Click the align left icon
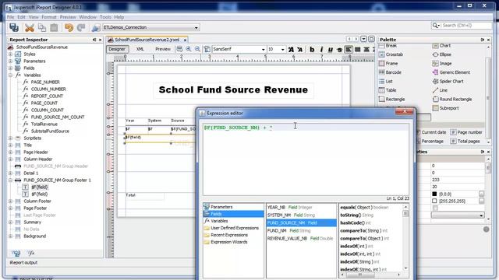The height and width of the screenshot is (280, 499). pos(349,50)
